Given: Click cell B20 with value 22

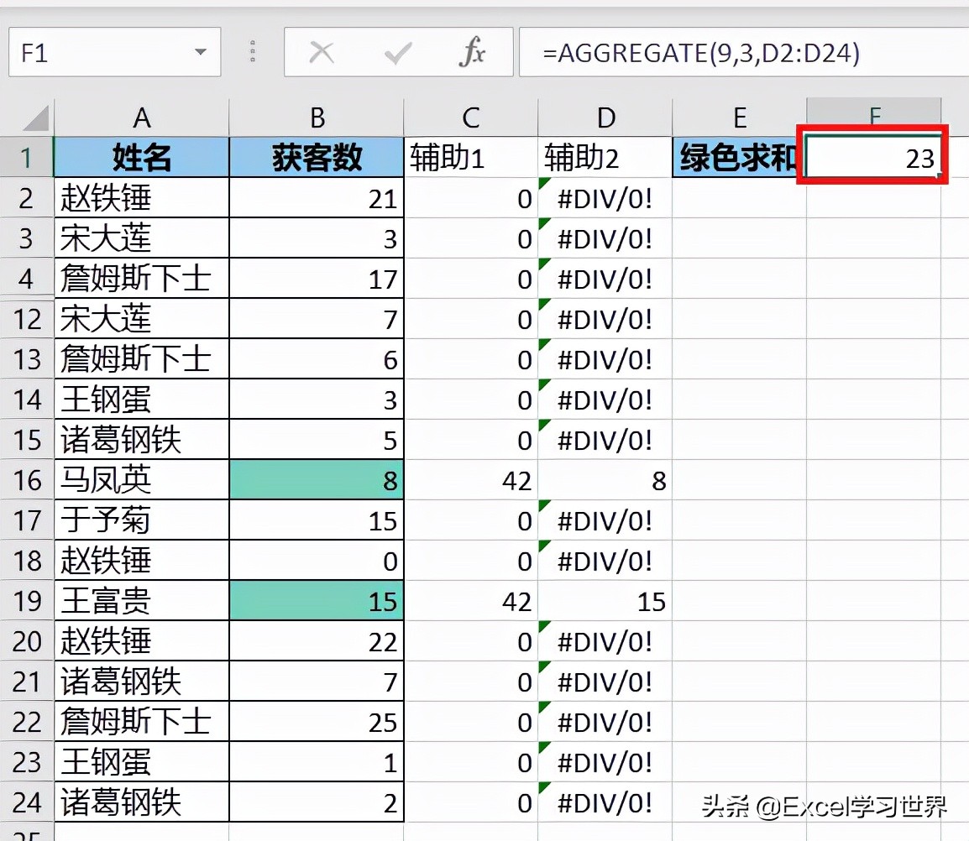Looking at the screenshot, I should point(317,641).
